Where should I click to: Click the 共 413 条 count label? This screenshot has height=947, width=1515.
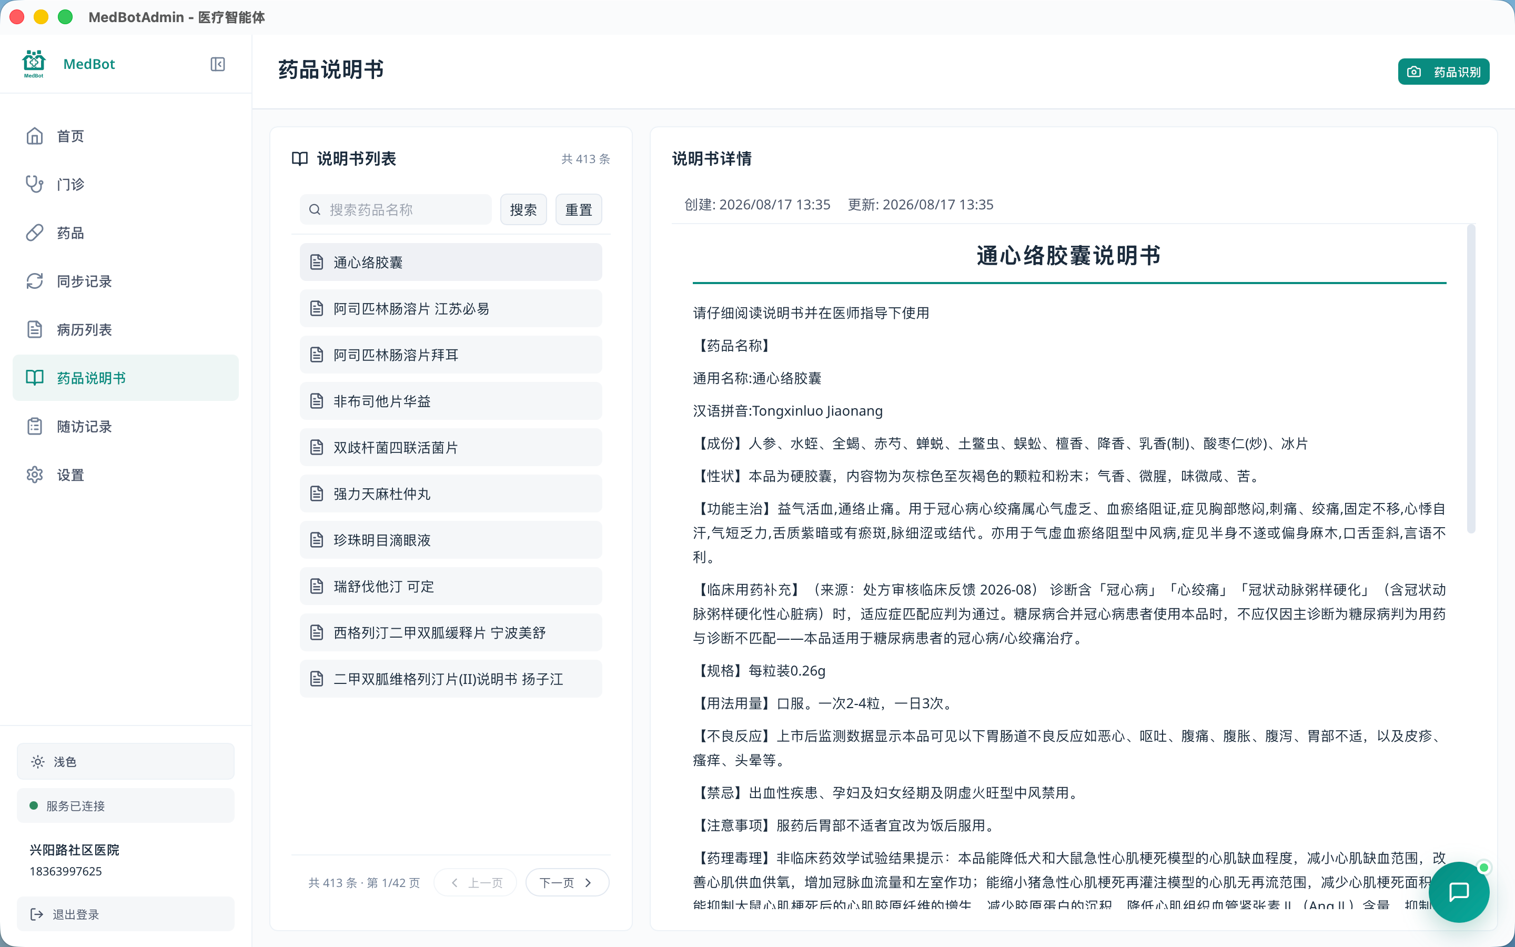586,158
